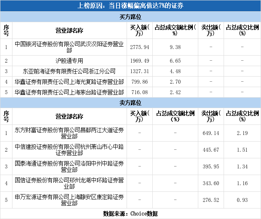Select the sell amount 649.14

coord(211,133)
